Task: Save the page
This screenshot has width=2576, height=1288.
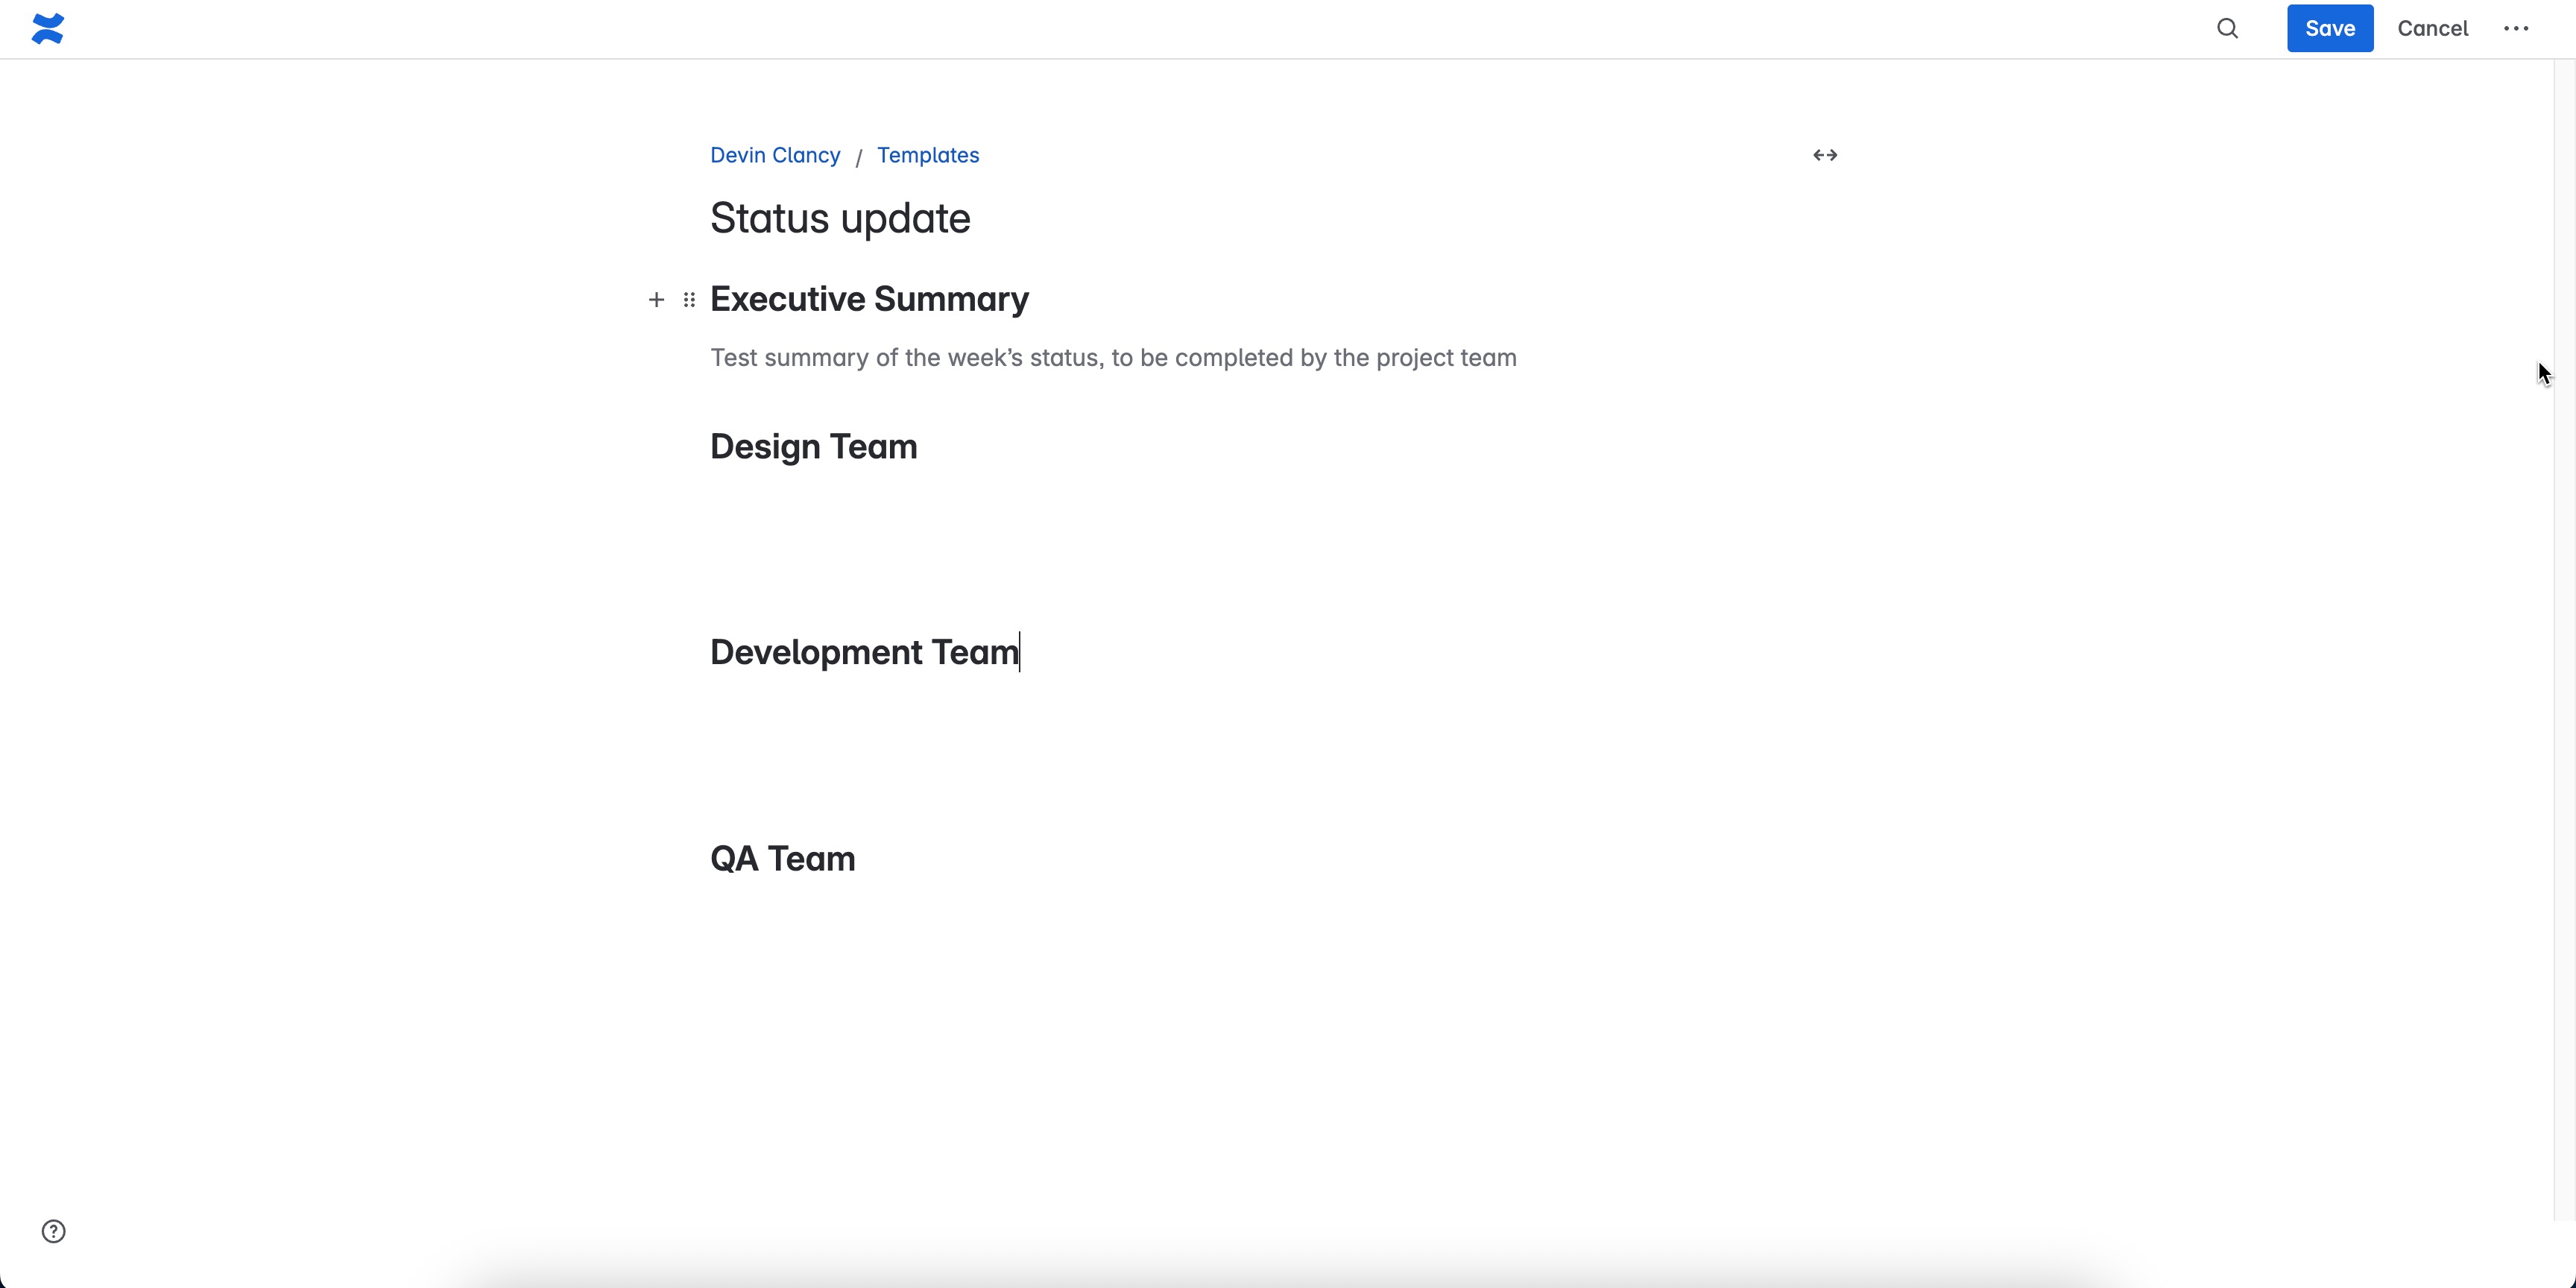Action: click(2329, 28)
